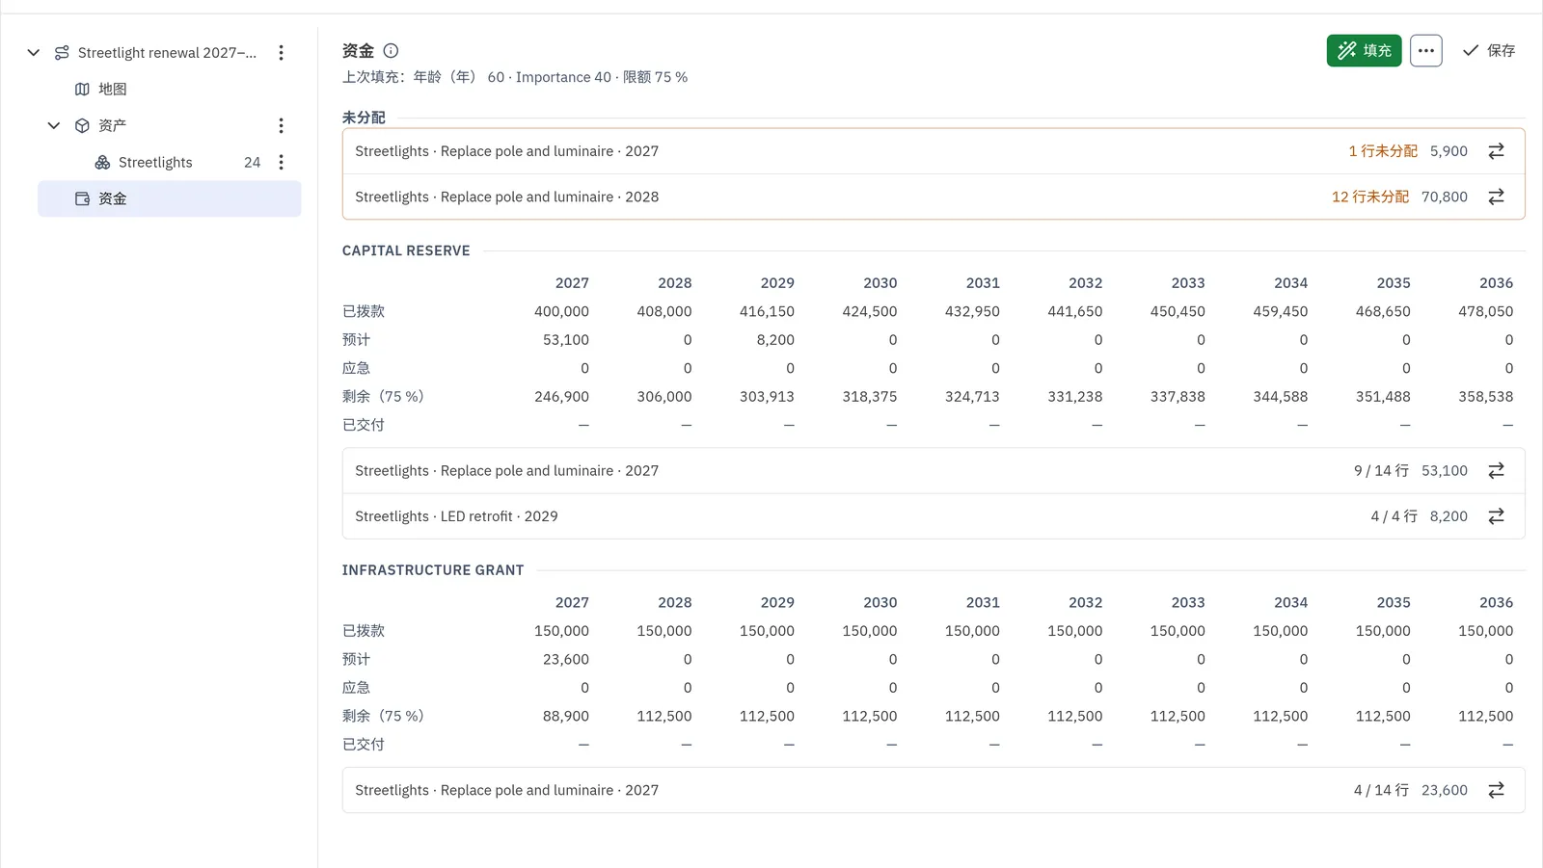This screenshot has height=868, width=1543.
Task: Click swap icon on LED retrofit 2029 row
Action: click(x=1496, y=516)
